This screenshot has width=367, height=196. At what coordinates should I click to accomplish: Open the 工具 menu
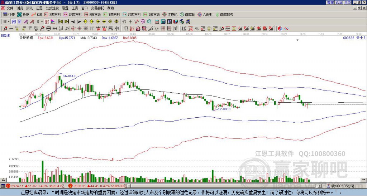coord(75,8)
